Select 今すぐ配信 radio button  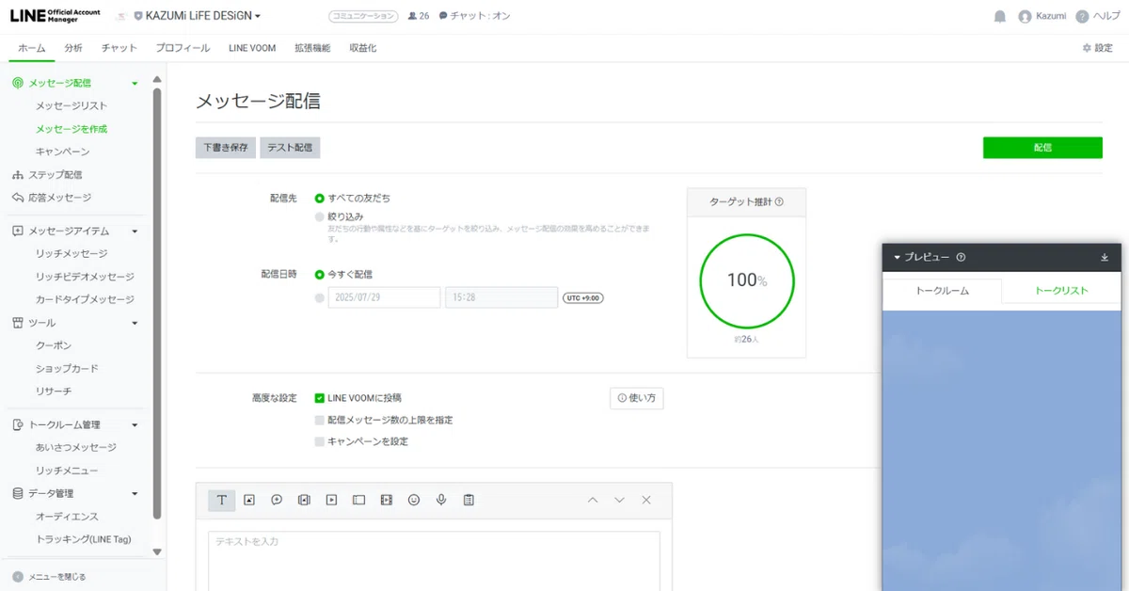(x=320, y=275)
